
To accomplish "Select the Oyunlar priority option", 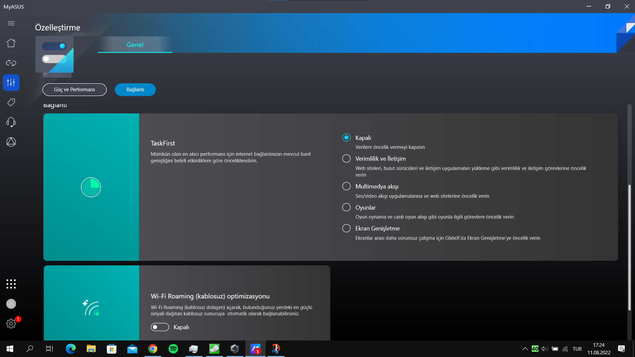I will [346, 207].
